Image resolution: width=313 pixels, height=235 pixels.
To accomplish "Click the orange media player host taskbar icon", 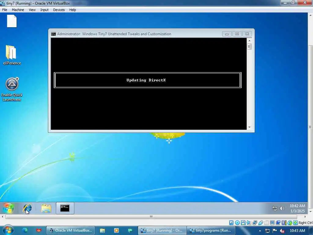I will pos(116,230).
